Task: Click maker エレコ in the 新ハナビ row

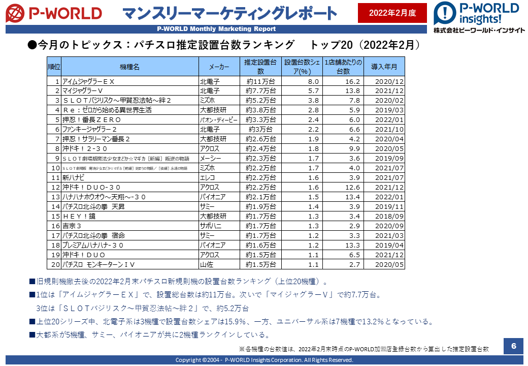Action: [208, 178]
